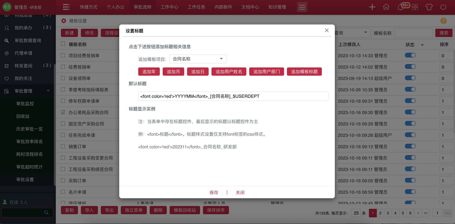The image size is (455, 224).
Task: Click the sidebar search magnifier icon
Action: (x=46, y=212)
